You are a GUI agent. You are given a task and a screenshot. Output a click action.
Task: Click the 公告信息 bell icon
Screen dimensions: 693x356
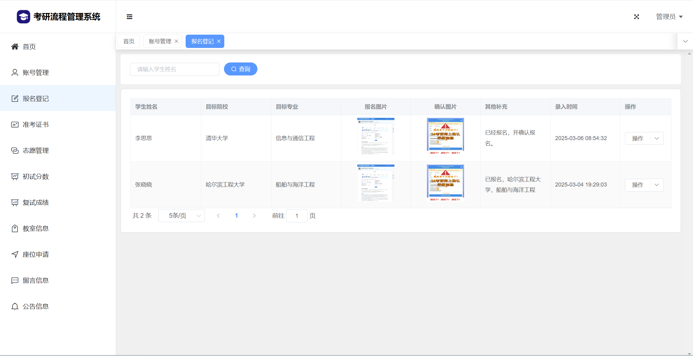15,307
